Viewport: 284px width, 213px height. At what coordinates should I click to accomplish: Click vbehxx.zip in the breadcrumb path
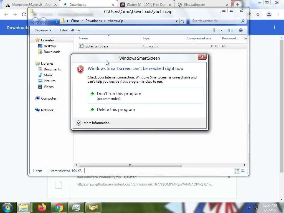pos(116,21)
